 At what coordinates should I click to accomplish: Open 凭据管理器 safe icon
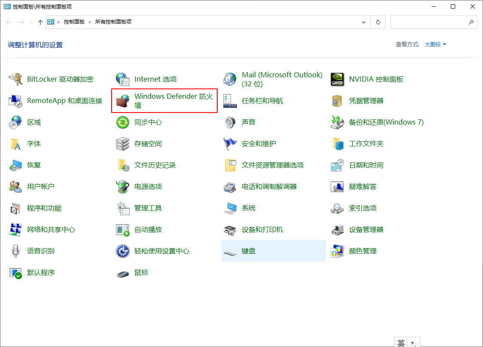pyautogui.click(x=337, y=101)
